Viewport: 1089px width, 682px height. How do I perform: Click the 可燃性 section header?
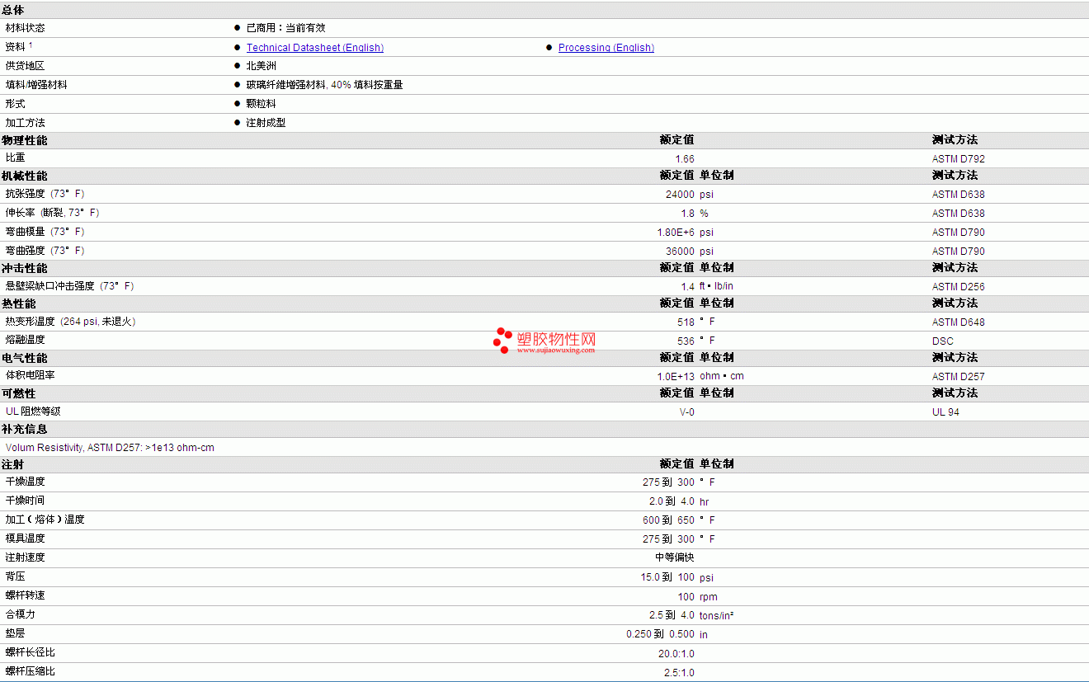pos(19,393)
